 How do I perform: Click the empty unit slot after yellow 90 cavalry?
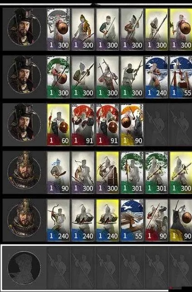[x=156, y=124]
